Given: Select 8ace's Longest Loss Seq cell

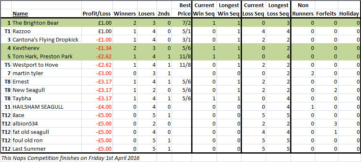Looking at the screenshot, I should 278,115.
